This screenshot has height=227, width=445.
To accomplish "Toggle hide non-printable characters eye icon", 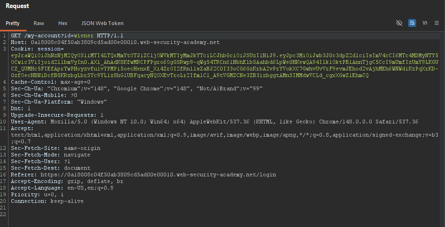I will 399,23.
